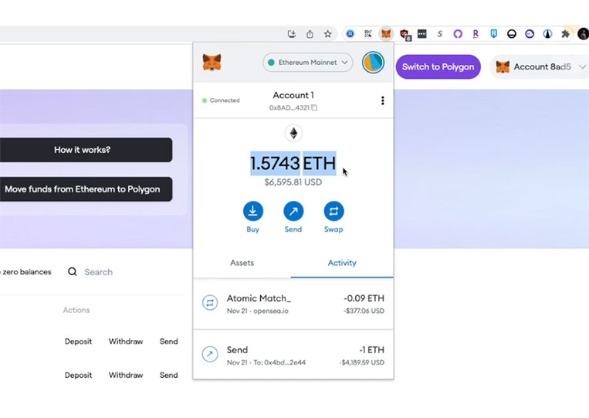The width and height of the screenshot is (589, 418).
Task: Click the Buy button in MetaMask
Action: 252,217
